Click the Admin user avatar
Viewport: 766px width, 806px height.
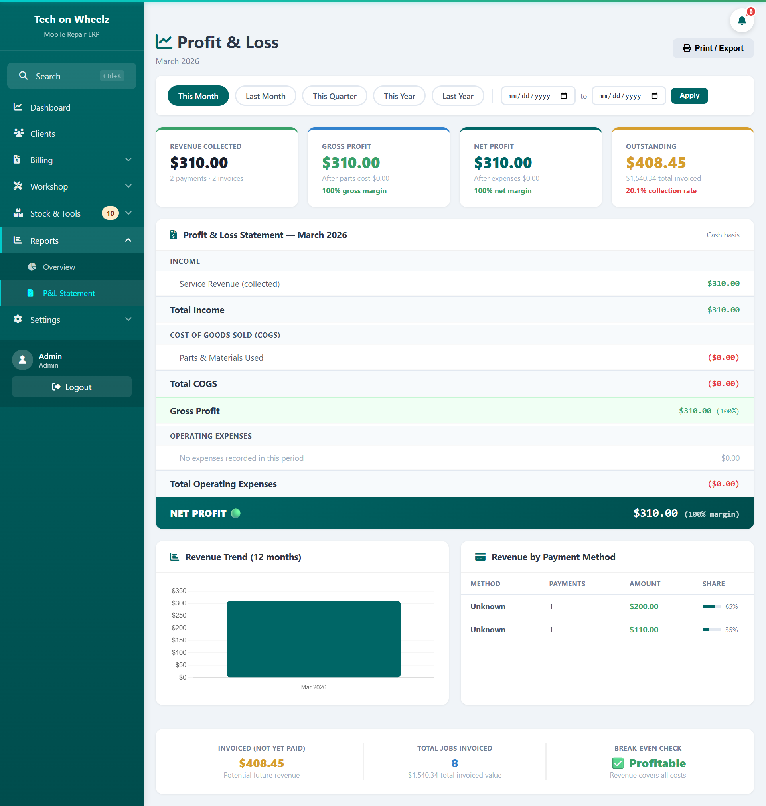point(22,360)
